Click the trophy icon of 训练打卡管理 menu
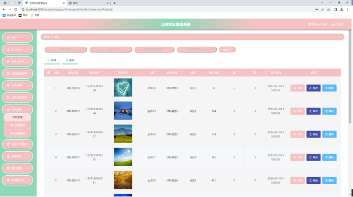 8,144
